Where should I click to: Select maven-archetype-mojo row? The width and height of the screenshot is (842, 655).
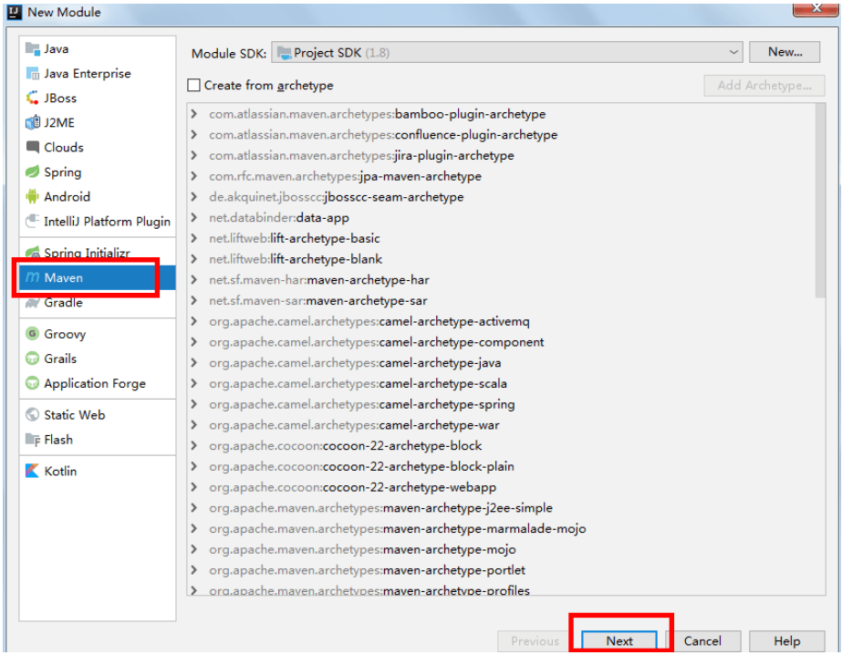[501, 549]
